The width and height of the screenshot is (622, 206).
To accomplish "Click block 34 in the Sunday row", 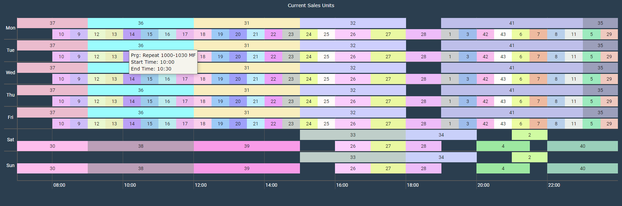I will pyautogui.click(x=441, y=157).
